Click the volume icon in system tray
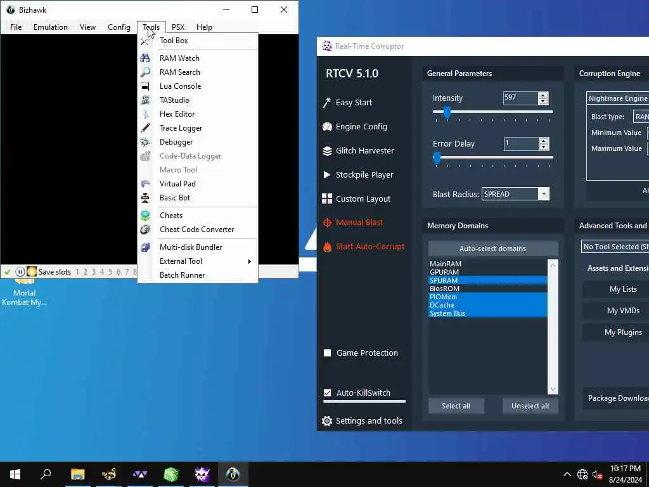Viewport: 649px width, 487px height. 597,474
